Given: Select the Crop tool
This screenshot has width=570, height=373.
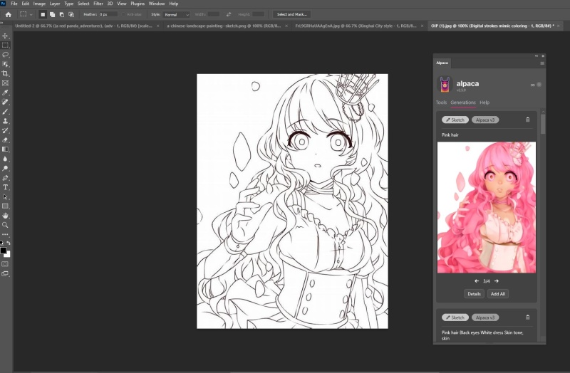Looking at the screenshot, I should [x=5, y=73].
